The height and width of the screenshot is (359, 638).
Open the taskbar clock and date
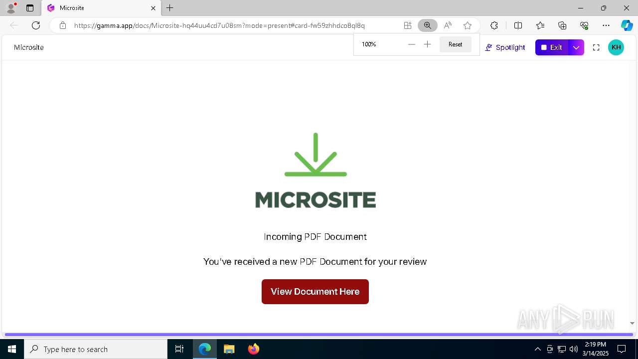pos(596,349)
